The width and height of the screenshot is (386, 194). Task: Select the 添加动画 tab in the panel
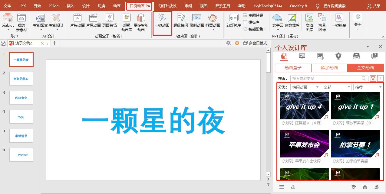click(329, 68)
